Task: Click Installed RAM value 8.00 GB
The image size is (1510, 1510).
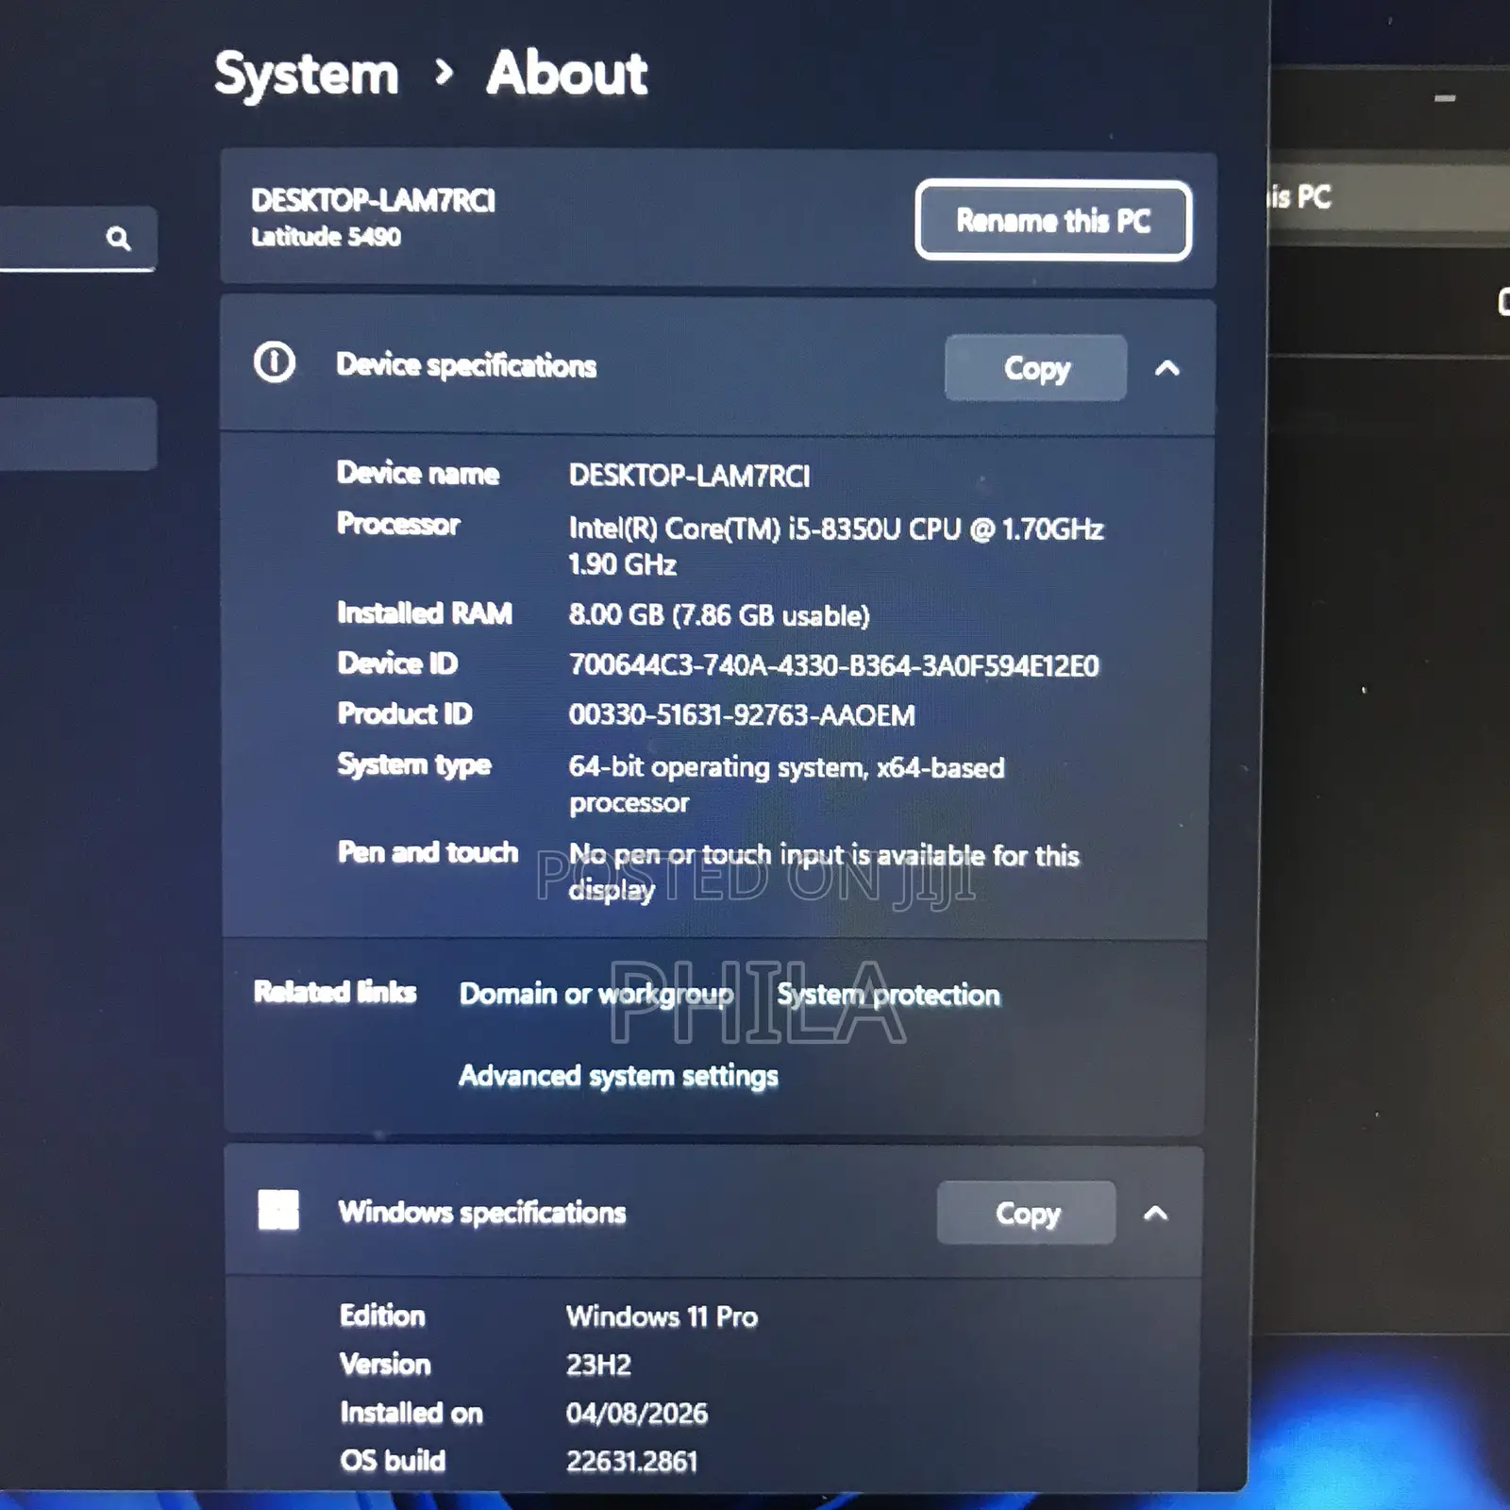Action: tap(719, 615)
